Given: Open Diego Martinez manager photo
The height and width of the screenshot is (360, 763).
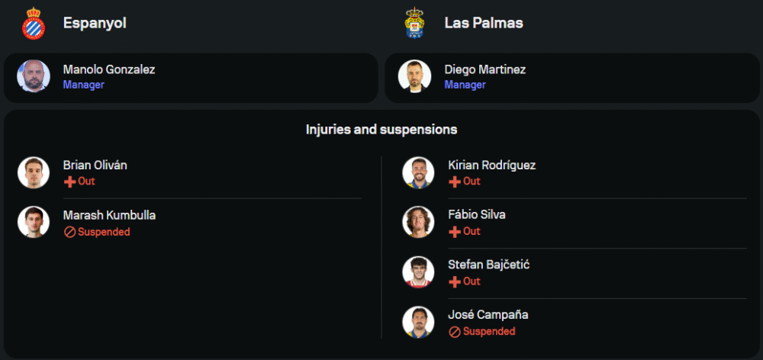Looking at the screenshot, I should coord(414,76).
